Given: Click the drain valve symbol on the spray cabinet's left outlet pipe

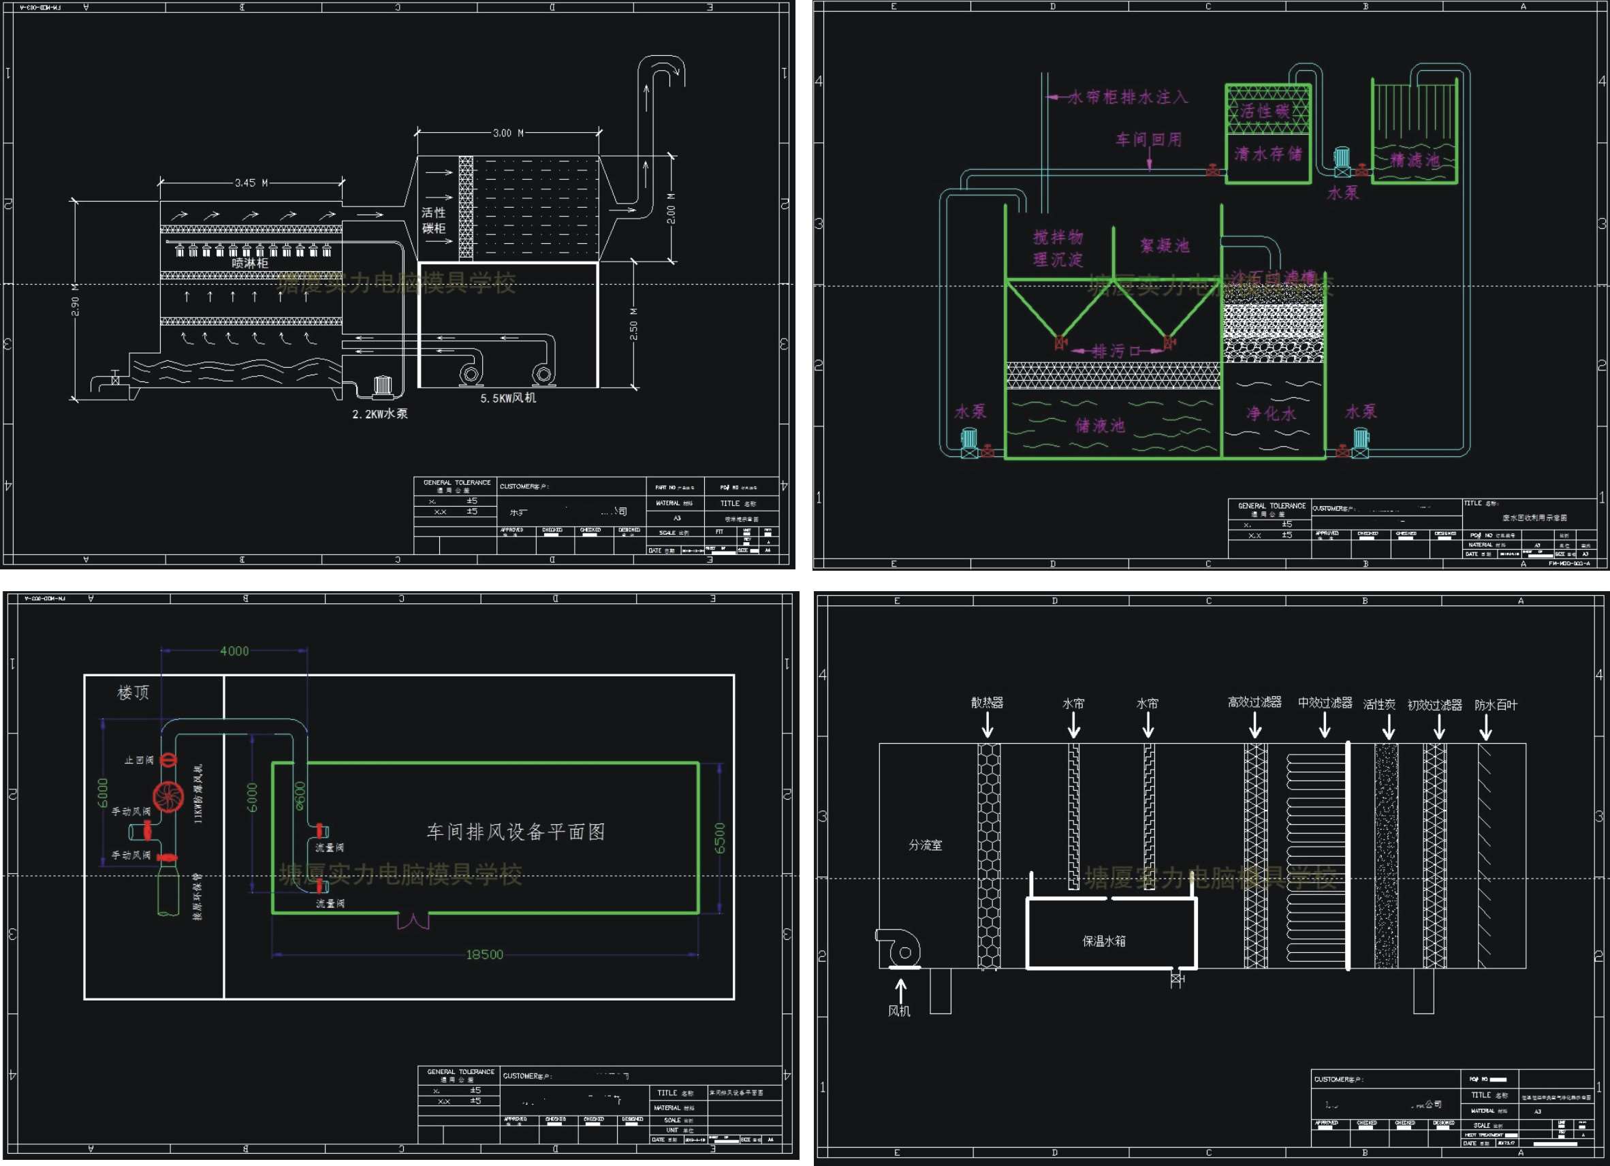Looking at the screenshot, I should 115,379.
